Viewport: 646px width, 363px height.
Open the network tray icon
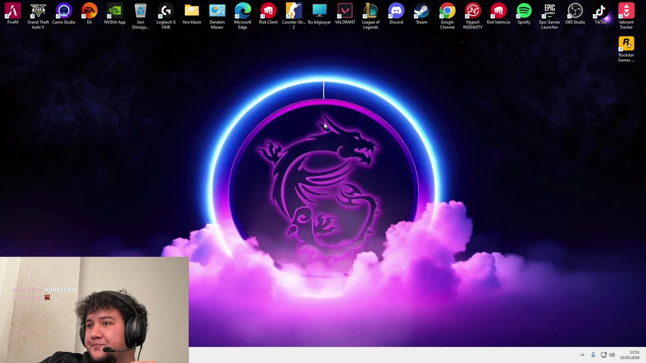[x=604, y=355]
